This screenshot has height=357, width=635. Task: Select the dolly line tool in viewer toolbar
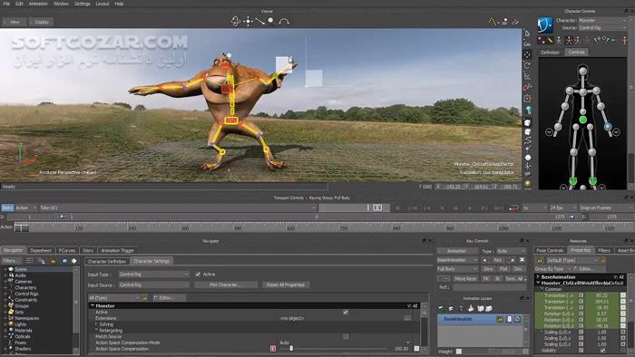(x=259, y=21)
